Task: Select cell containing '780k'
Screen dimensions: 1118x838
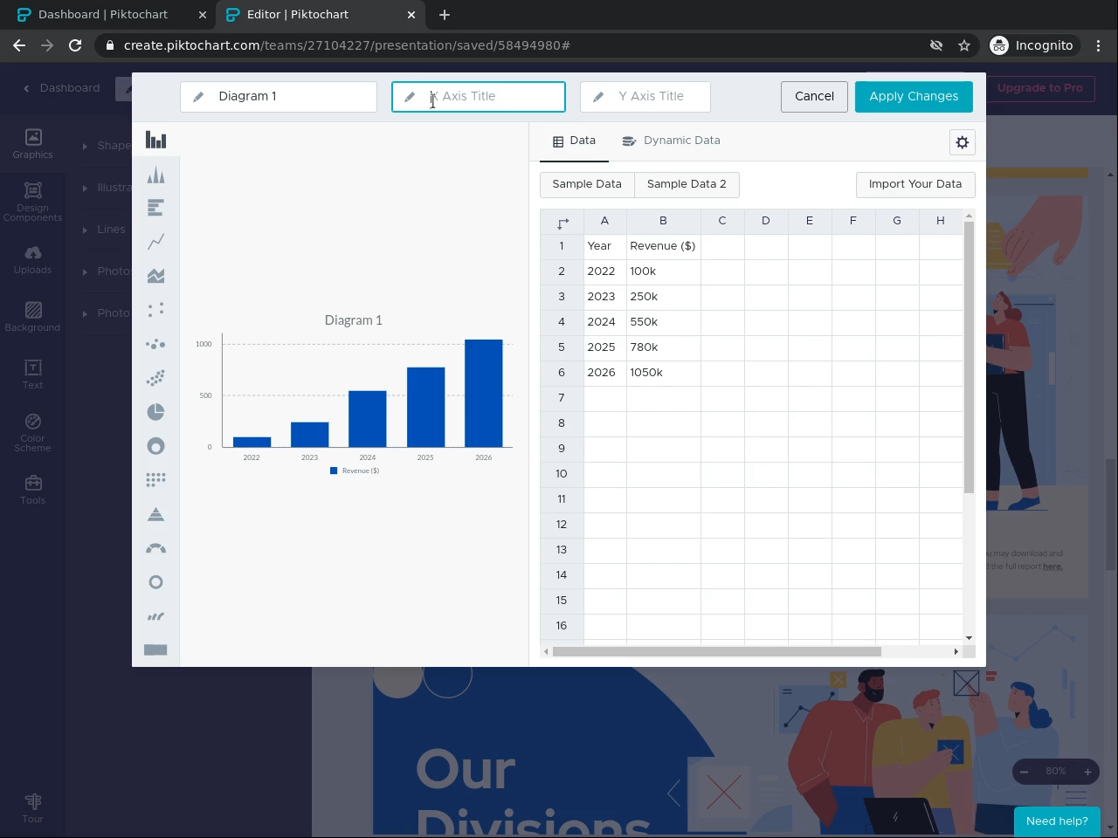Action: click(663, 347)
